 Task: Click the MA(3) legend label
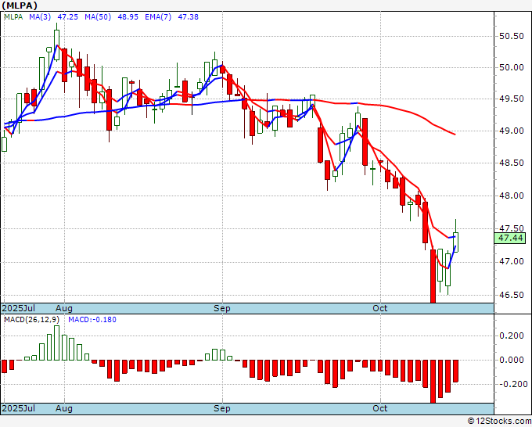pos(40,17)
